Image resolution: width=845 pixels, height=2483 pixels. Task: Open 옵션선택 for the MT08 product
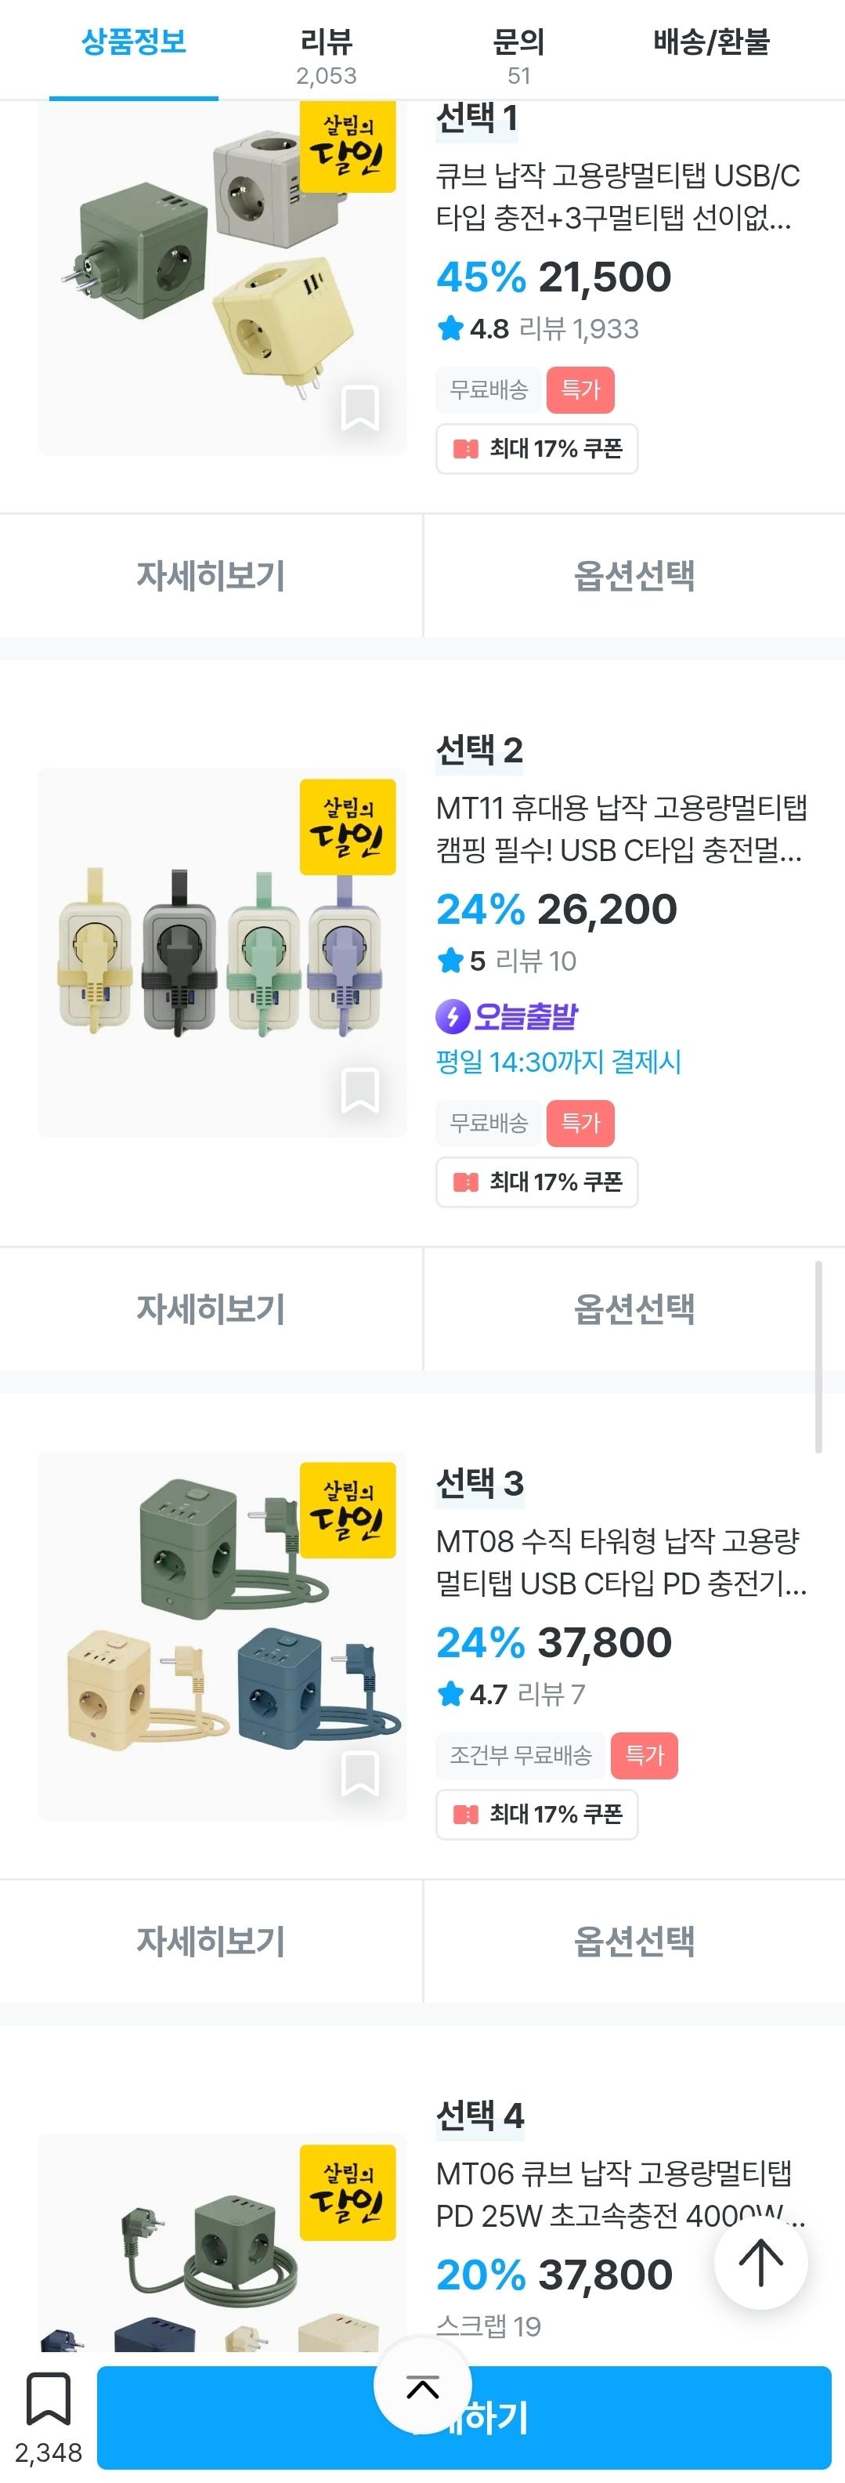[634, 1940]
